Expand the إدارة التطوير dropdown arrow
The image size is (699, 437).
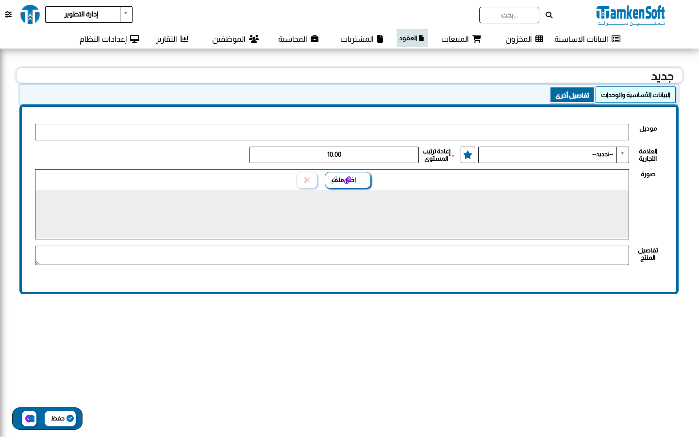(x=126, y=14)
